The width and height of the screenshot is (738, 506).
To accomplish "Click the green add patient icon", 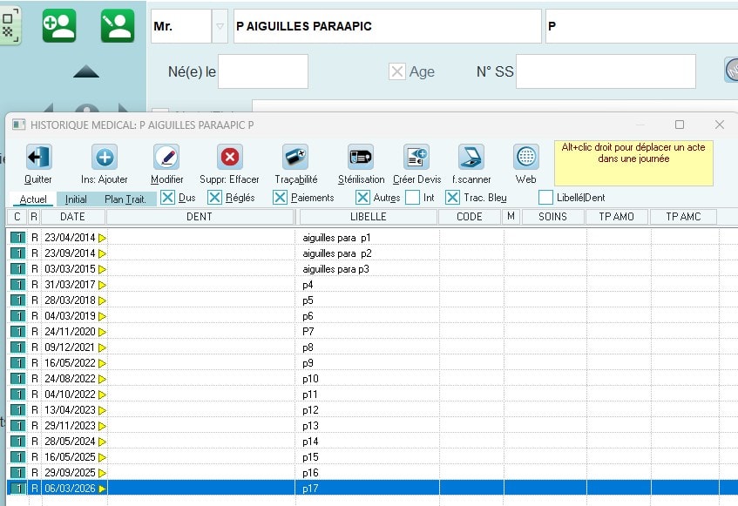I will click(59, 26).
